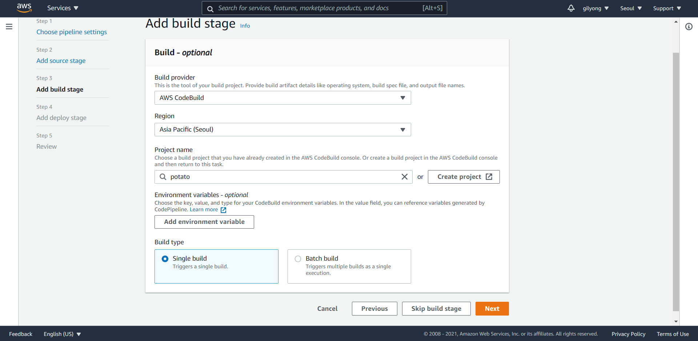
Task: Clear the potato project name with X
Action: (404, 177)
